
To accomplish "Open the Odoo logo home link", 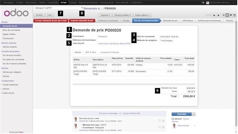I will (x=16, y=13).
